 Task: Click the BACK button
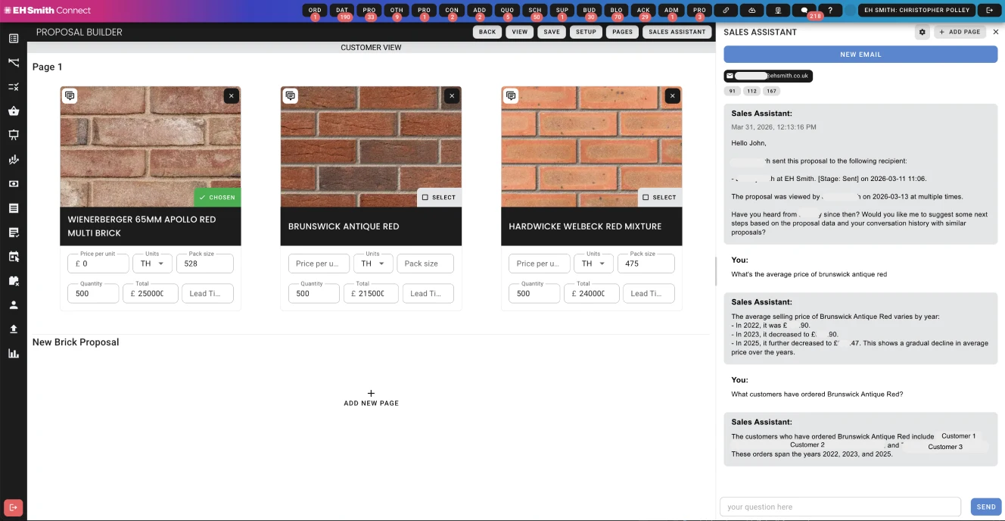pos(487,32)
